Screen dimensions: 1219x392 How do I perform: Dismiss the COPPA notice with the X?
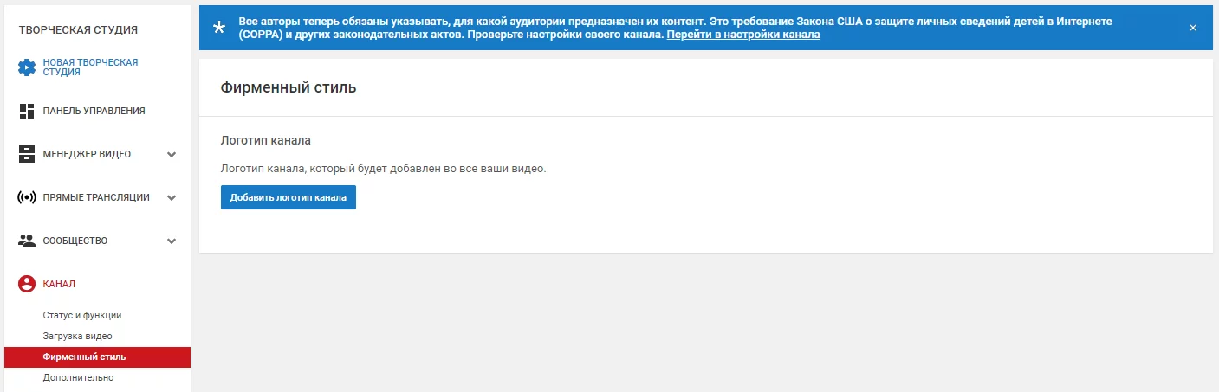[1193, 28]
